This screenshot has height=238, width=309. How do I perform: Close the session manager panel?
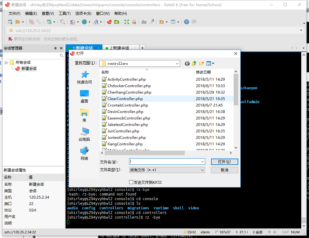(x=61, y=48)
